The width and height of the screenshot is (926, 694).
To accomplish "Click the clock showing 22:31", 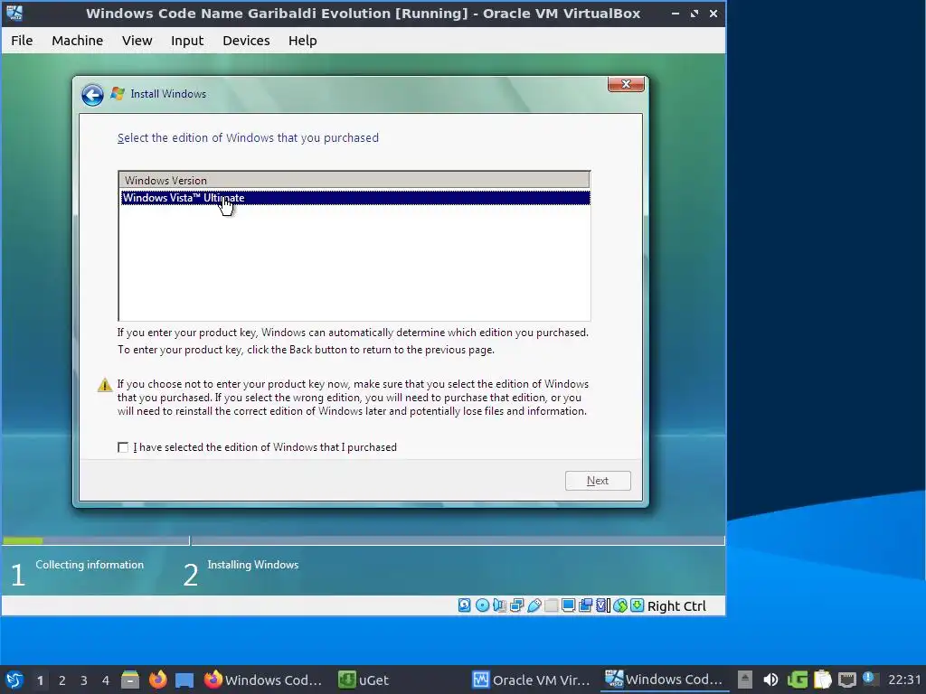I will [903, 680].
